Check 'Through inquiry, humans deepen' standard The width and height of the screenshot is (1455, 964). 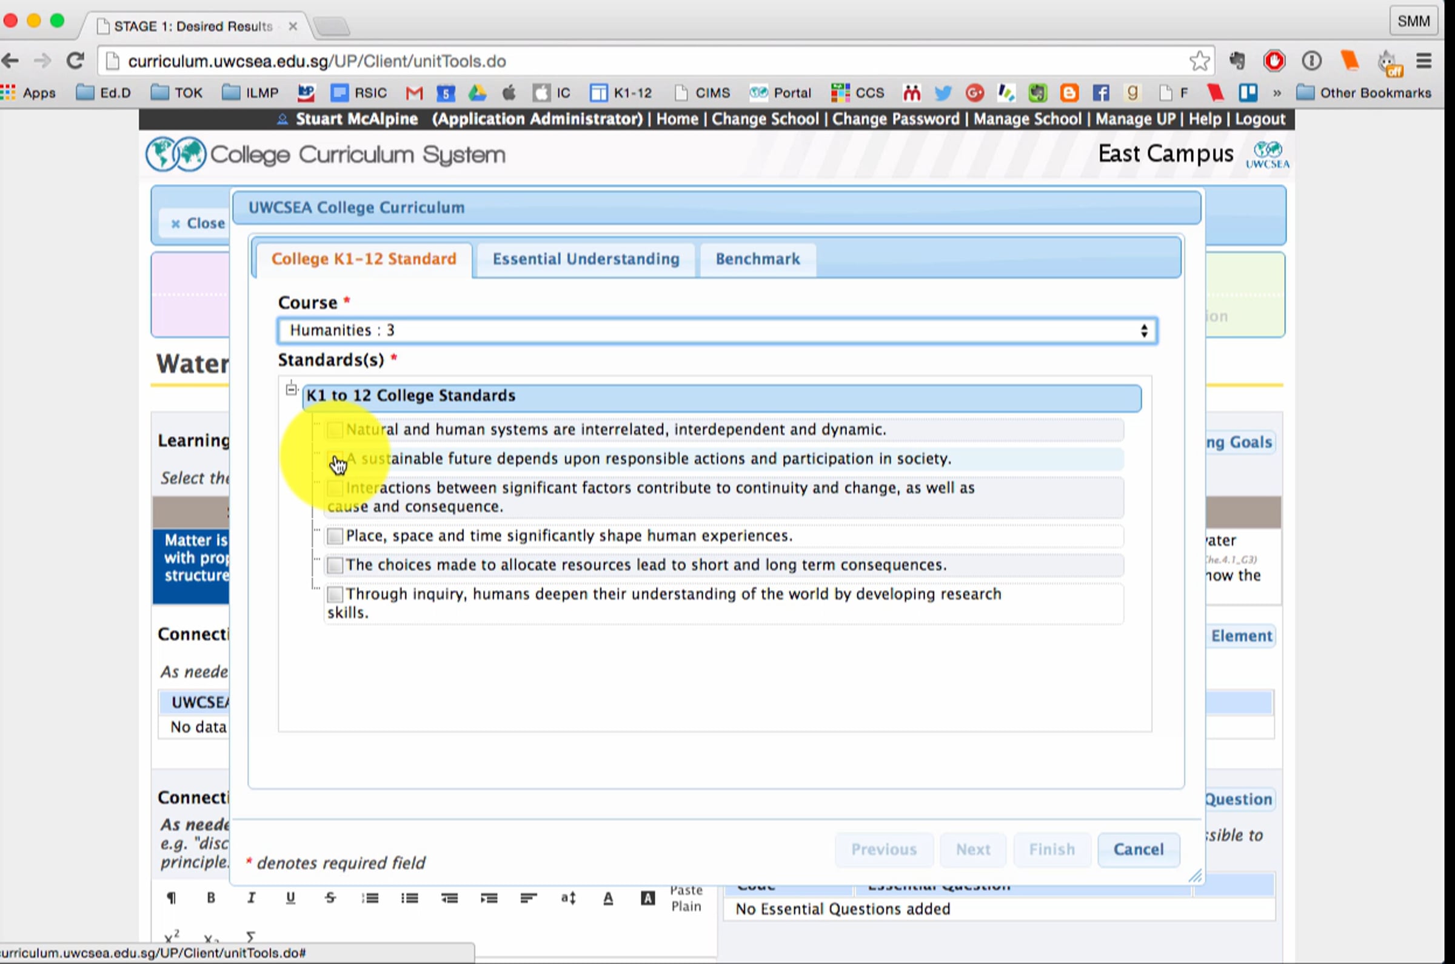coord(335,594)
